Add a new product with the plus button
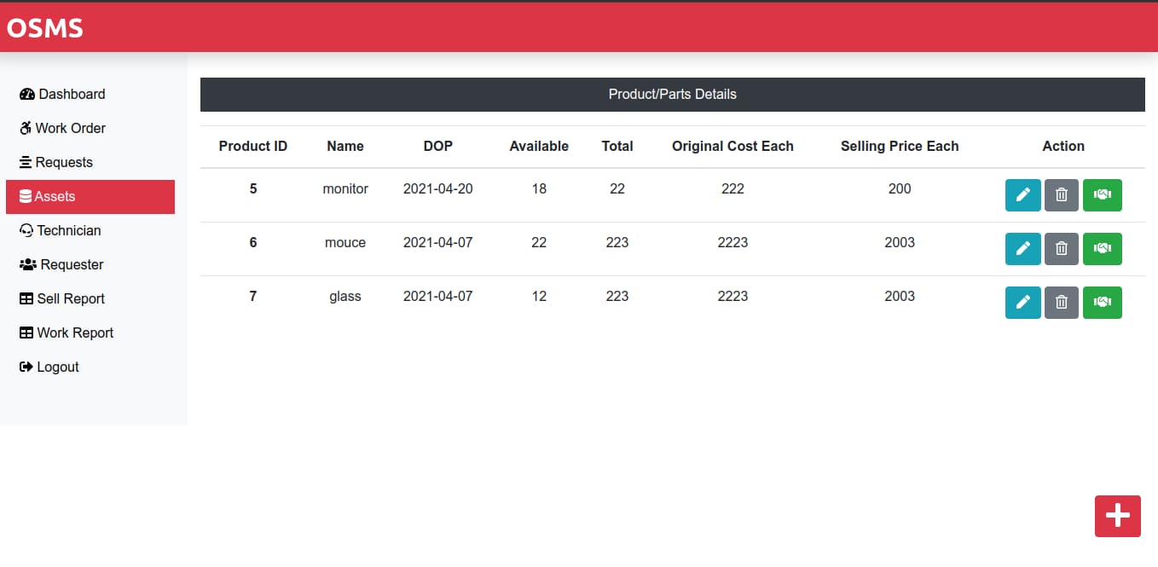This screenshot has height=567, width=1158. tap(1117, 516)
